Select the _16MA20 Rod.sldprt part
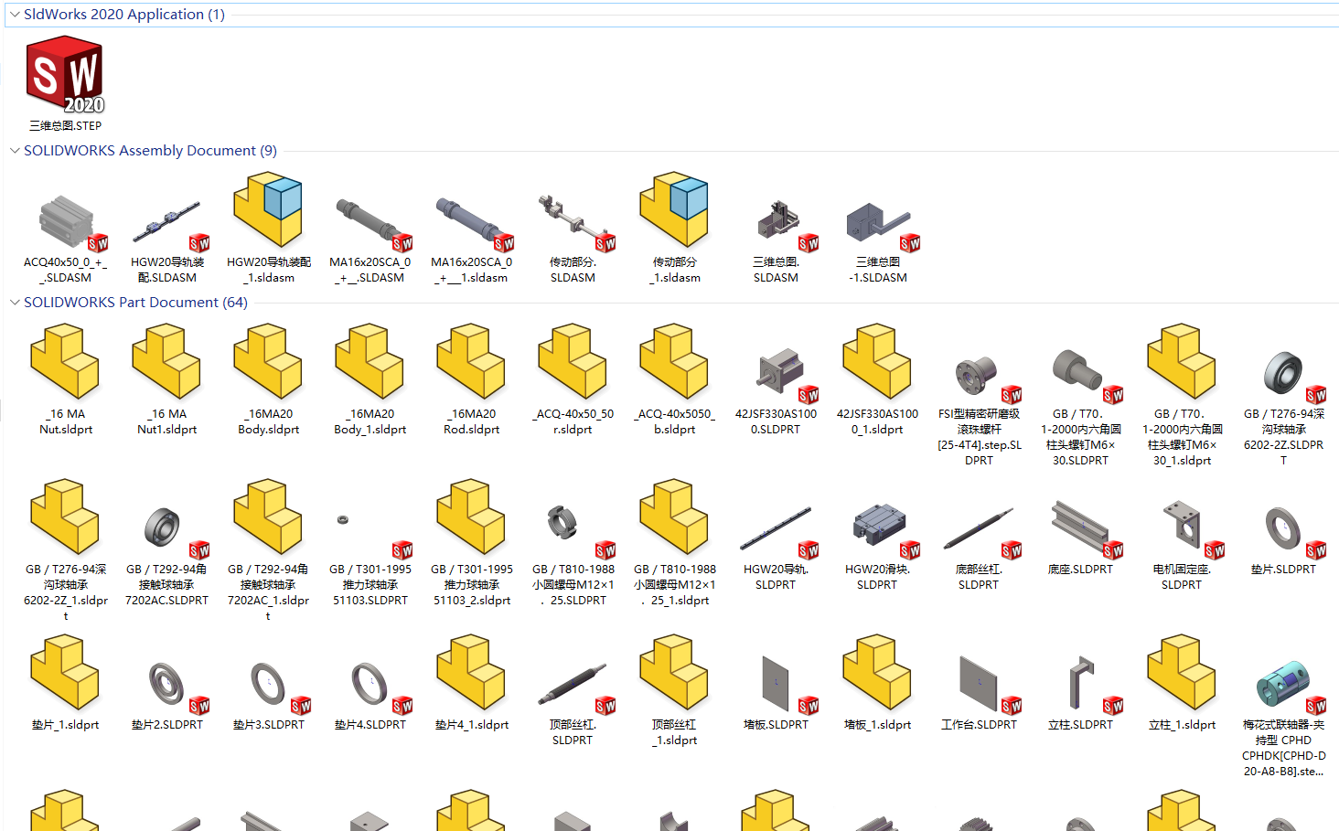The width and height of the screenshot is (1339, 831). (471, 379)
